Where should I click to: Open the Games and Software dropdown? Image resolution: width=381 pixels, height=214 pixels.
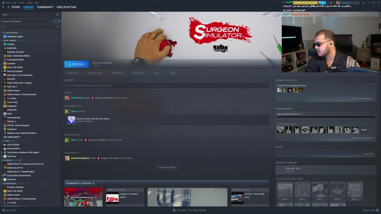(27, 21)
